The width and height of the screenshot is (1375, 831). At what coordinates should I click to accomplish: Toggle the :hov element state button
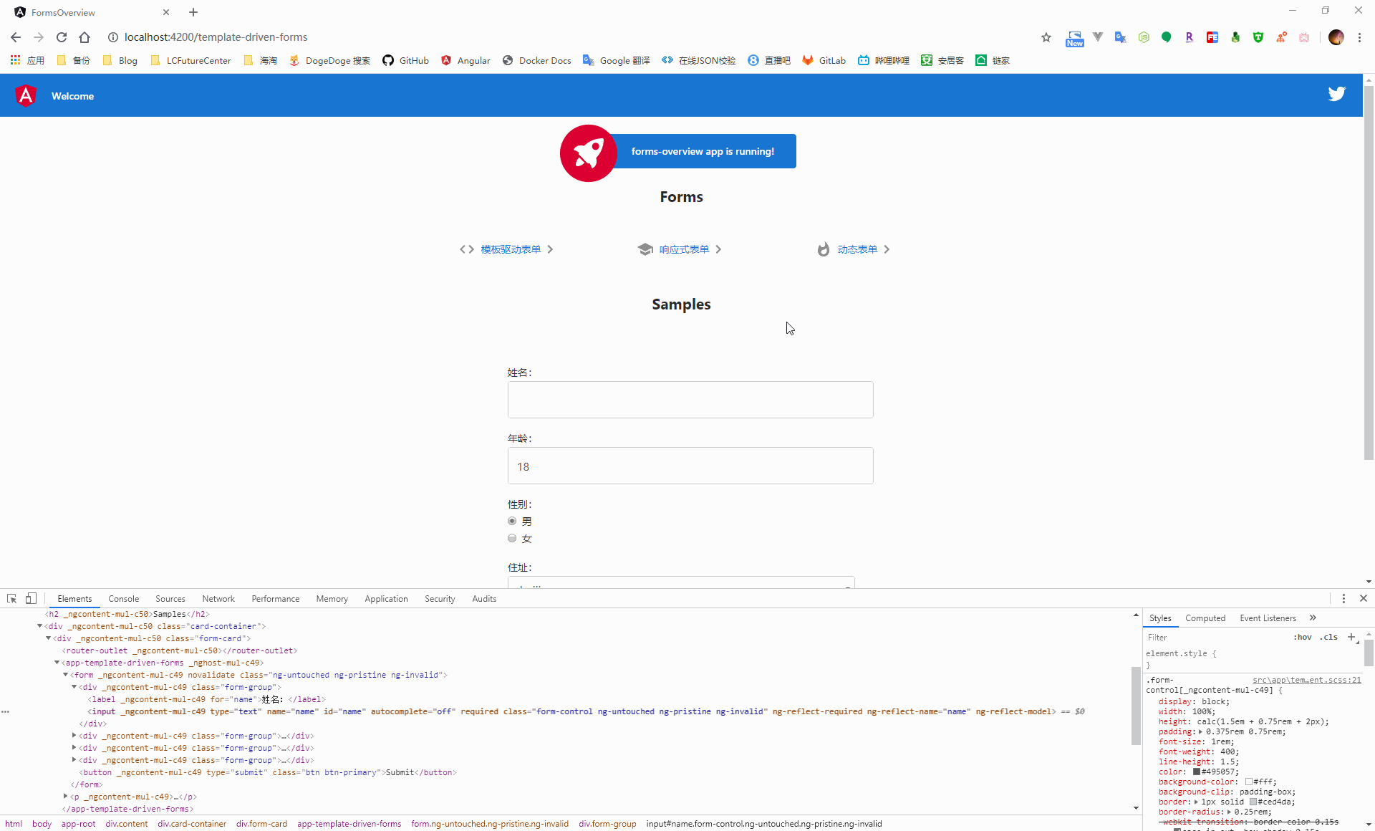pos(1303,637)
